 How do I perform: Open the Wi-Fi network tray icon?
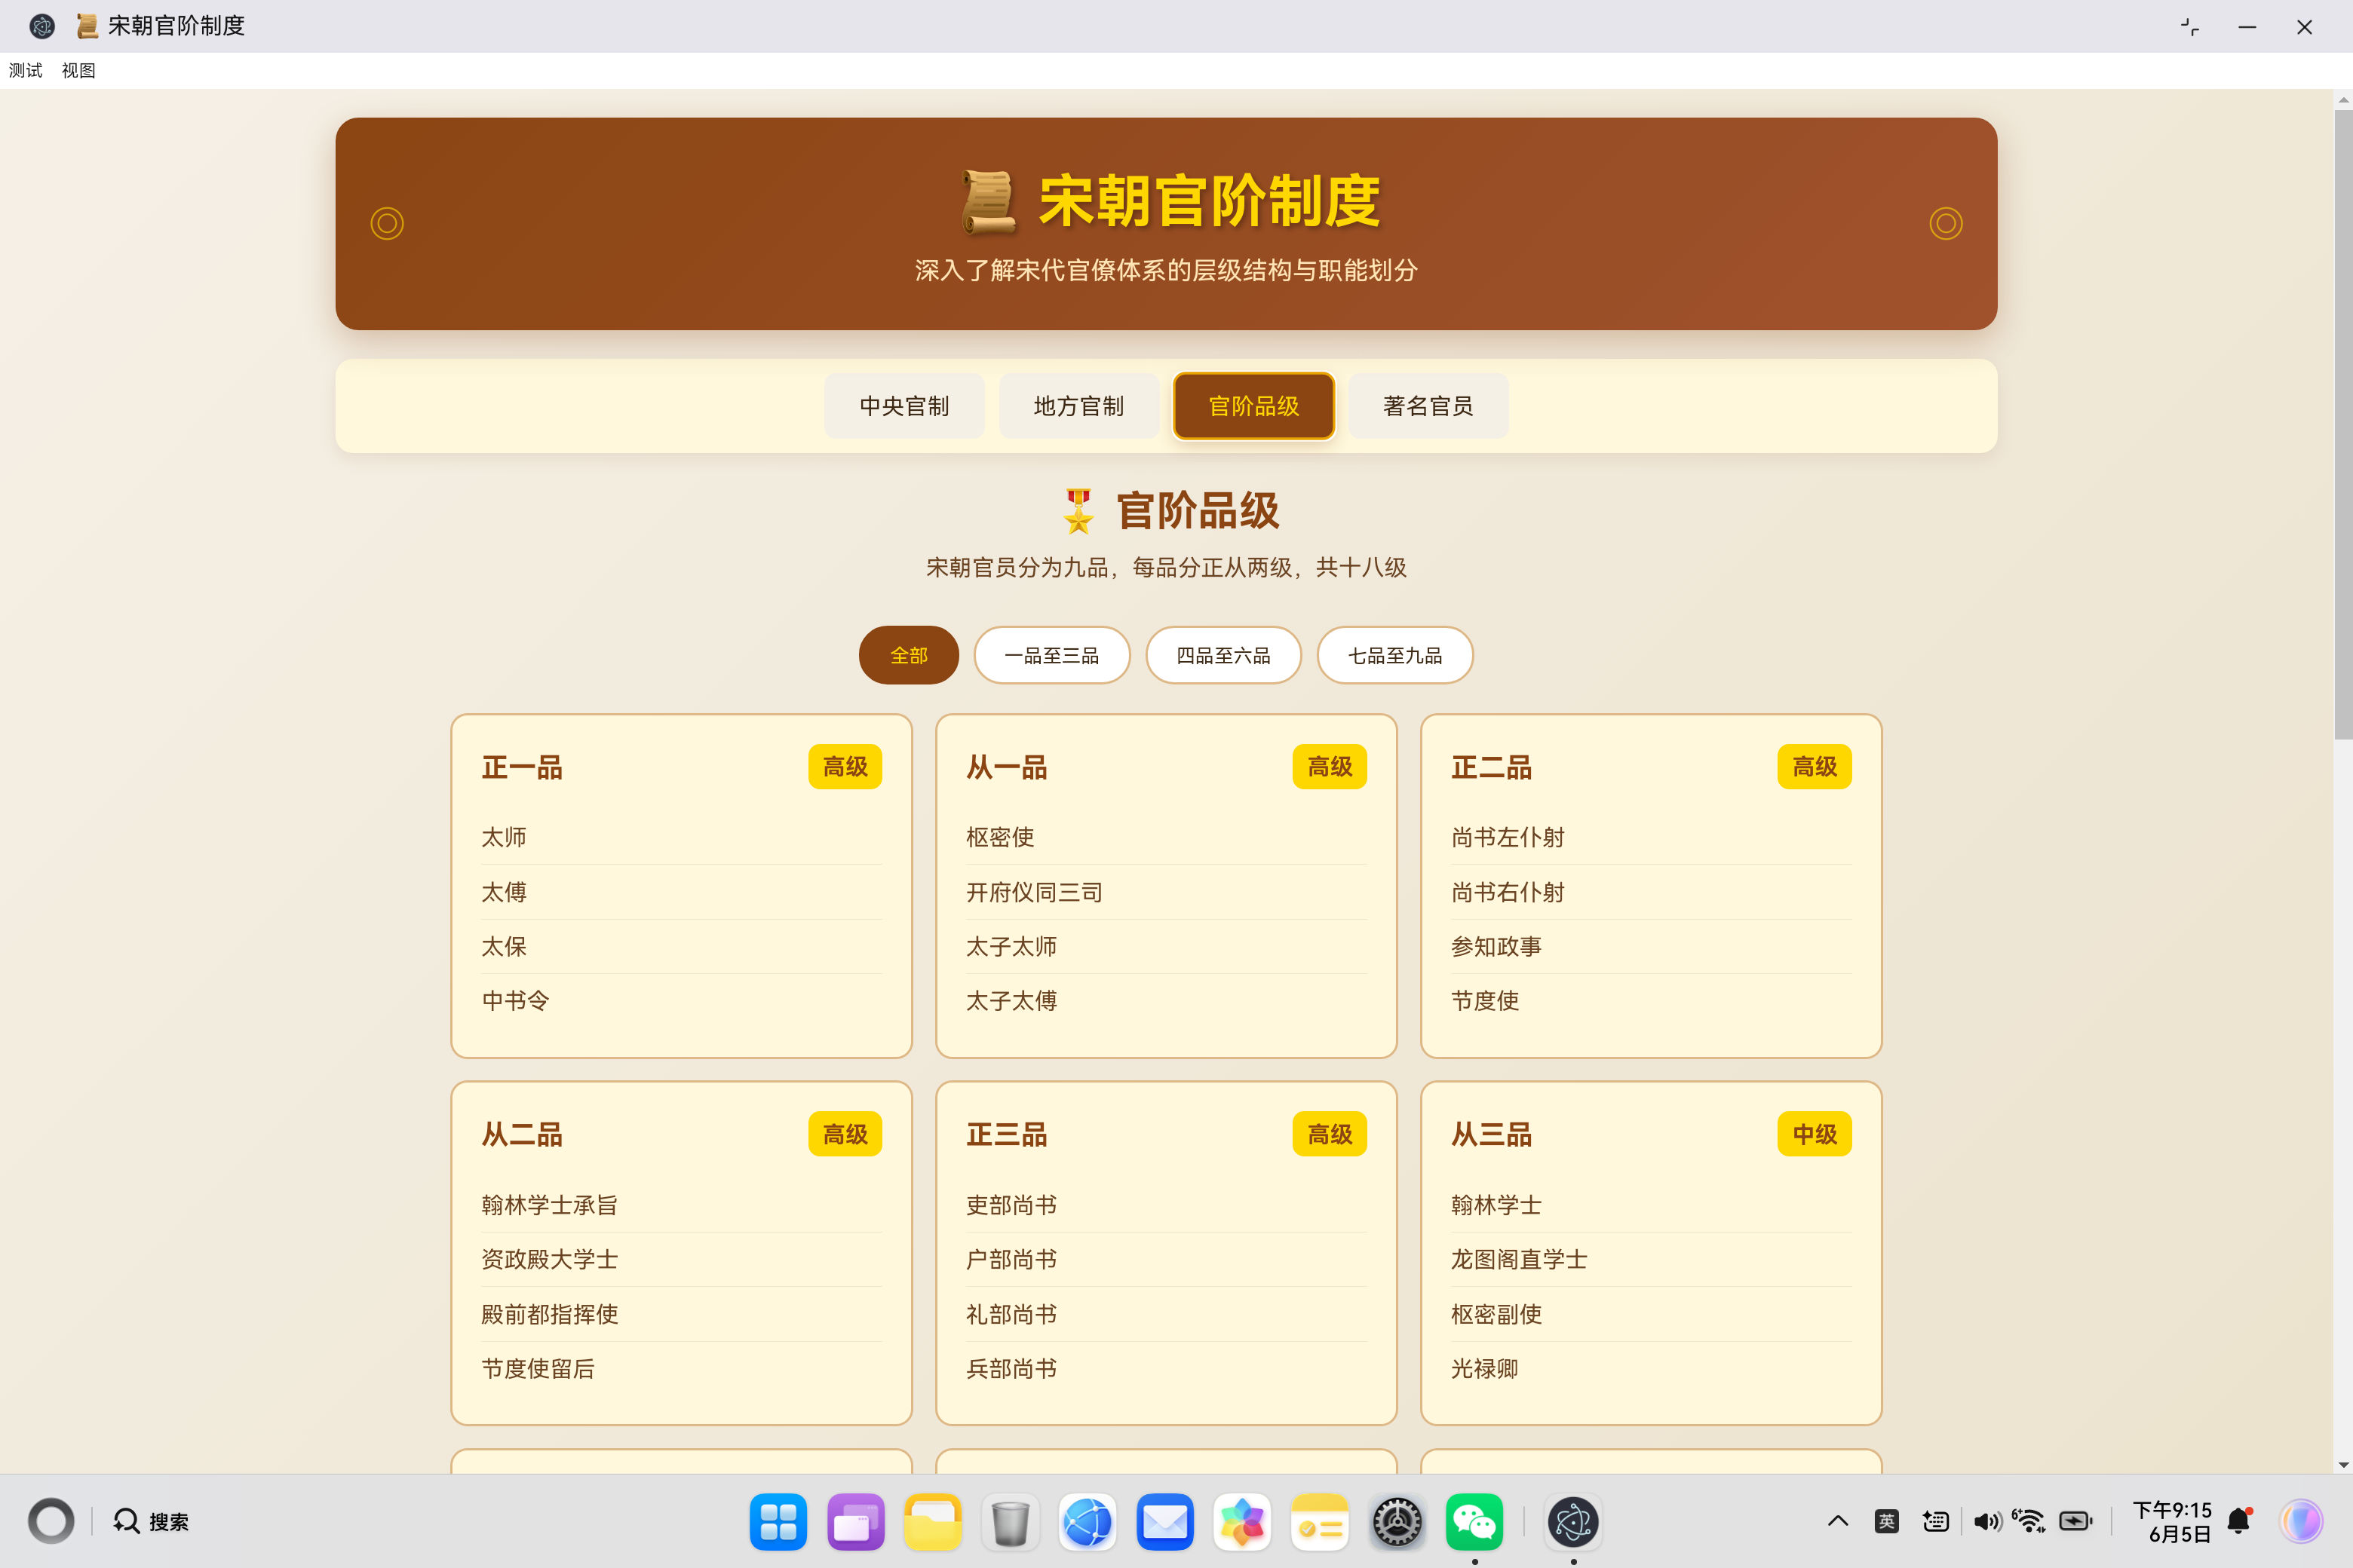tap(2030, 1521)
